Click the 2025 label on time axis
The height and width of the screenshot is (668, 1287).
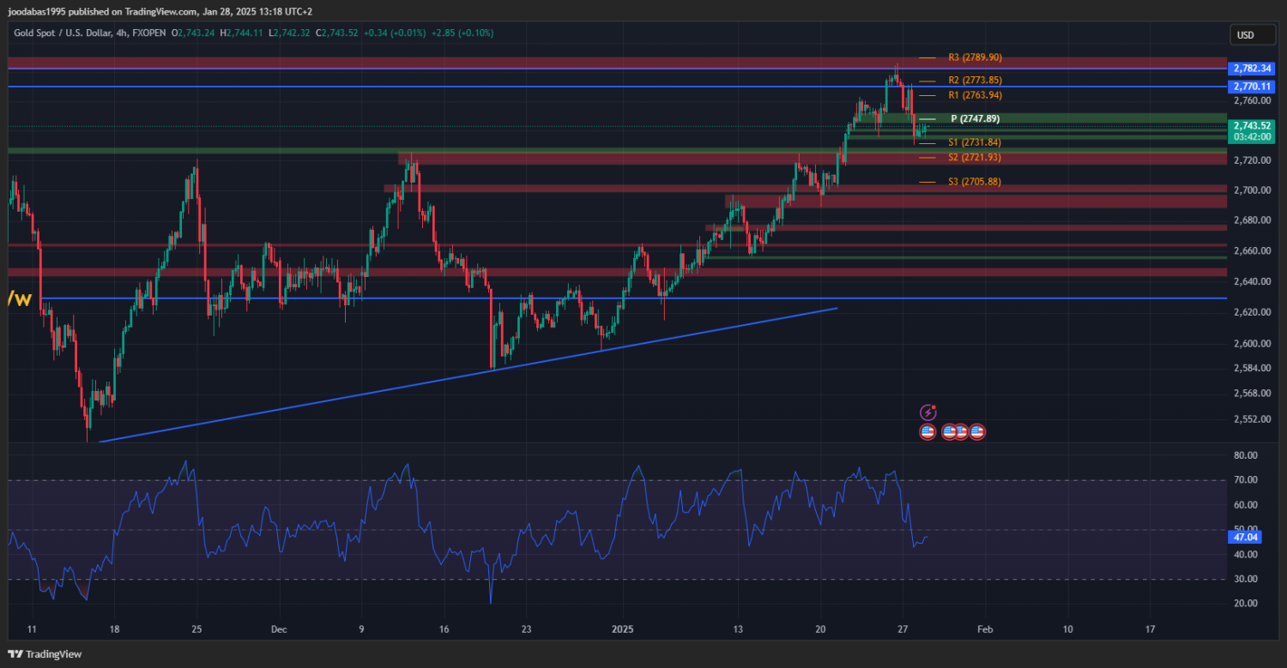coord(625,629)
